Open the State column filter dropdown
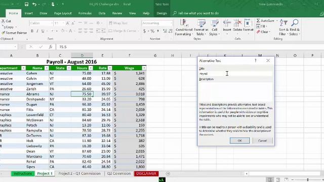The width and height of the screenshot is (324, 182). (69, 68)
